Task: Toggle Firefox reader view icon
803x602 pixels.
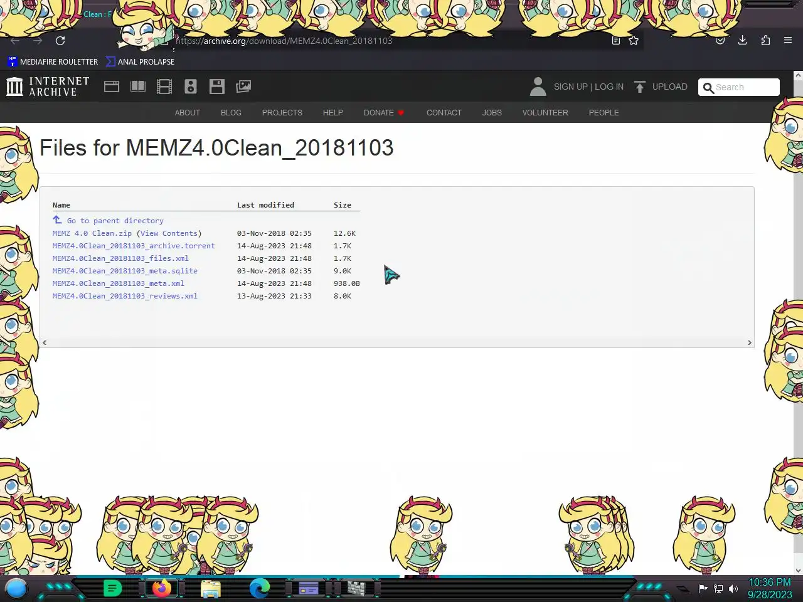Action: 616,41
